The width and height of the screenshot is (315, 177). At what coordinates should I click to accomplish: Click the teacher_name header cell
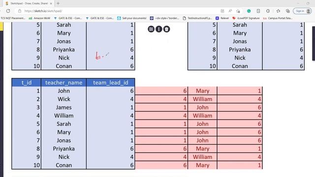pos(63,83)
